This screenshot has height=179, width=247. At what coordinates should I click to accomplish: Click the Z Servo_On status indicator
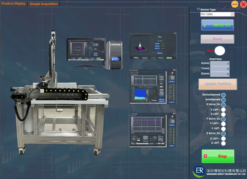(223, 133)
